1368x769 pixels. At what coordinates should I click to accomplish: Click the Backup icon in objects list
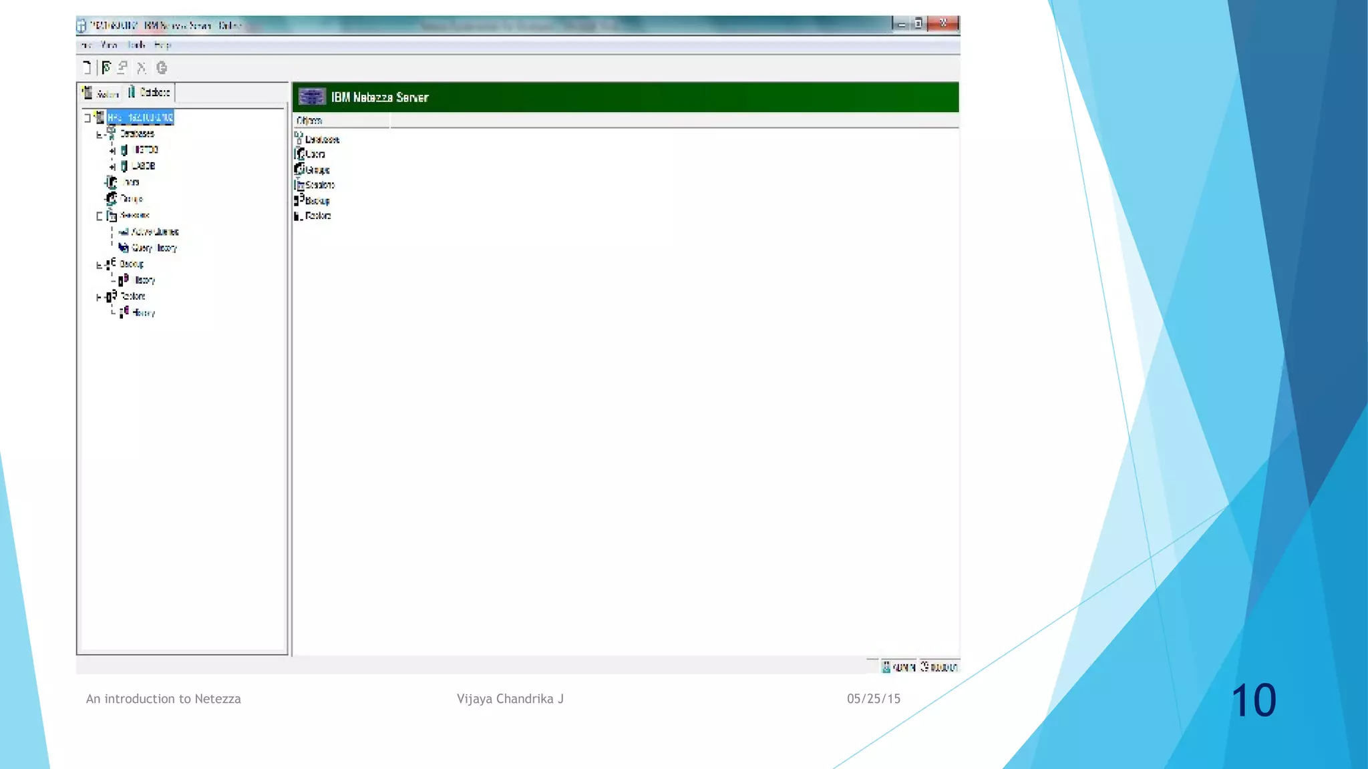(x=300, y=200)
